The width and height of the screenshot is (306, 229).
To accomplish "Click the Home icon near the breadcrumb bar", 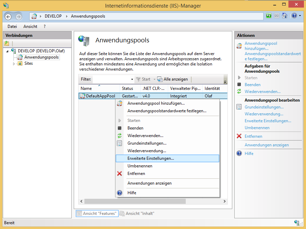I will coord(284,15).
